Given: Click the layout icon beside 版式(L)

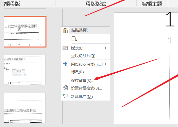Looking at the screenshot, I should 65,48.
